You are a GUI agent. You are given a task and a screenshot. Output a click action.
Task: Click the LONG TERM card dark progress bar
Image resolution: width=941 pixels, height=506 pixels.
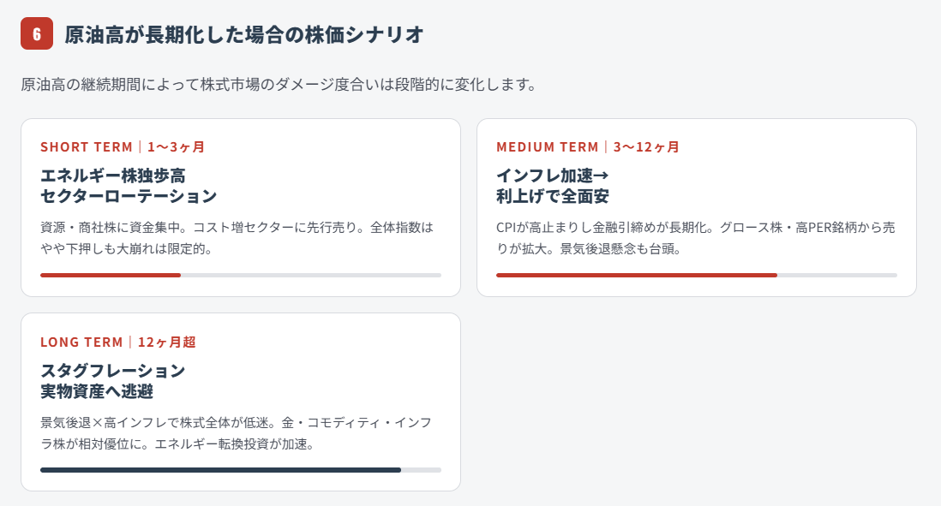coord(220,470)
